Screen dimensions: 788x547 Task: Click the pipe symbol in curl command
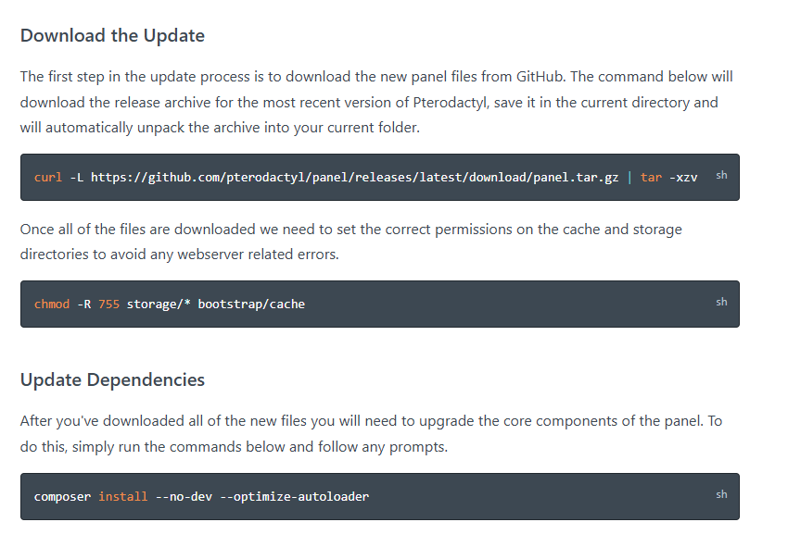point(629,178)
